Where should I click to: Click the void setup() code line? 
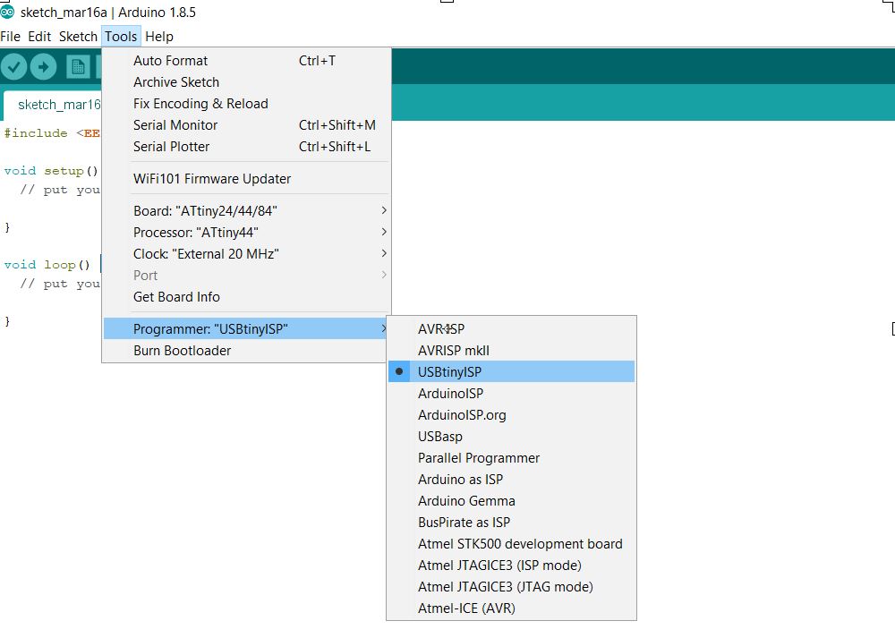(51, 171)
